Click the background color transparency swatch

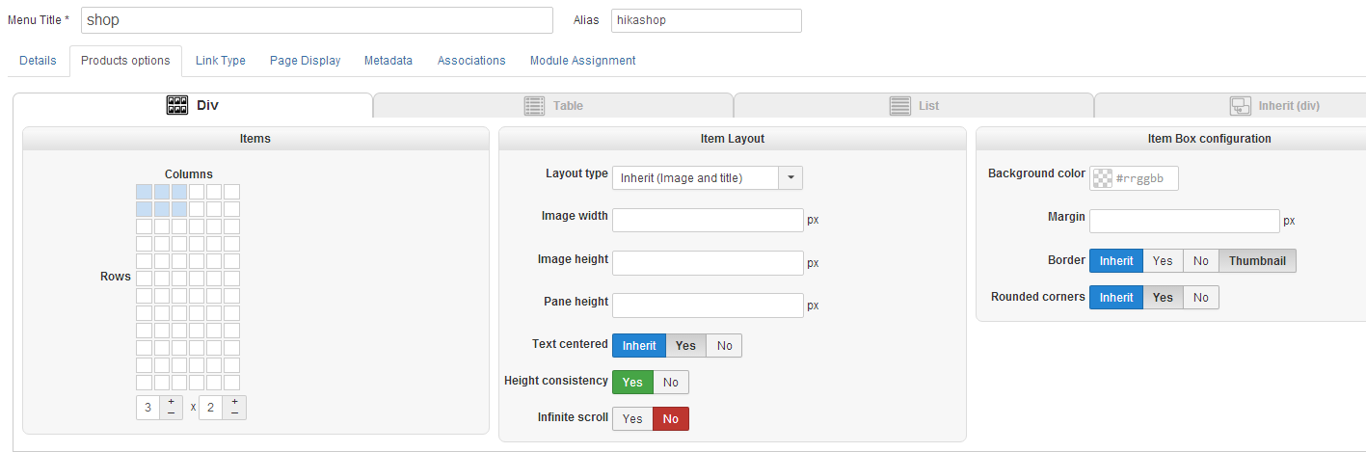pos(1103,178)
